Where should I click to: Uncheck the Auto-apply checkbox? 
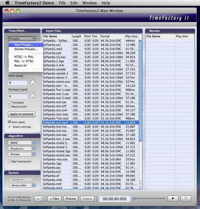point(9,122)
